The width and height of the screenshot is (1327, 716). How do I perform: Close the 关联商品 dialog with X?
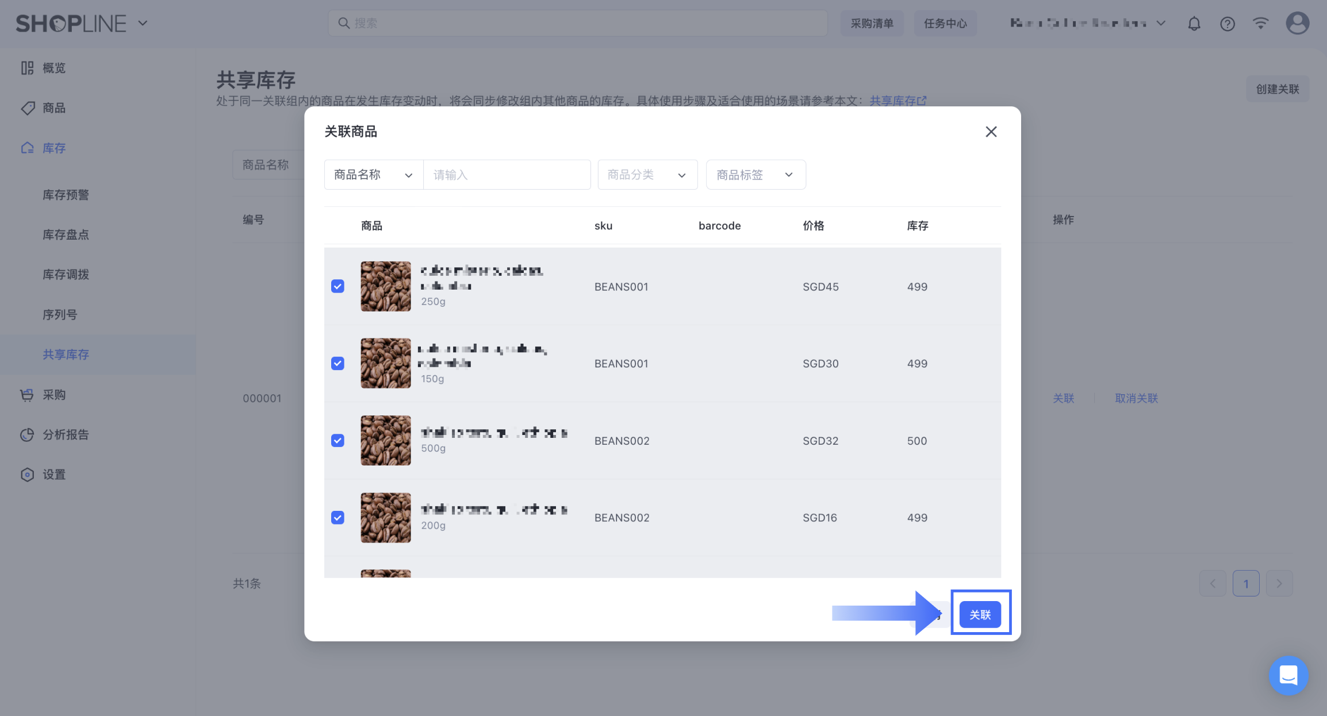click(991, 132)
